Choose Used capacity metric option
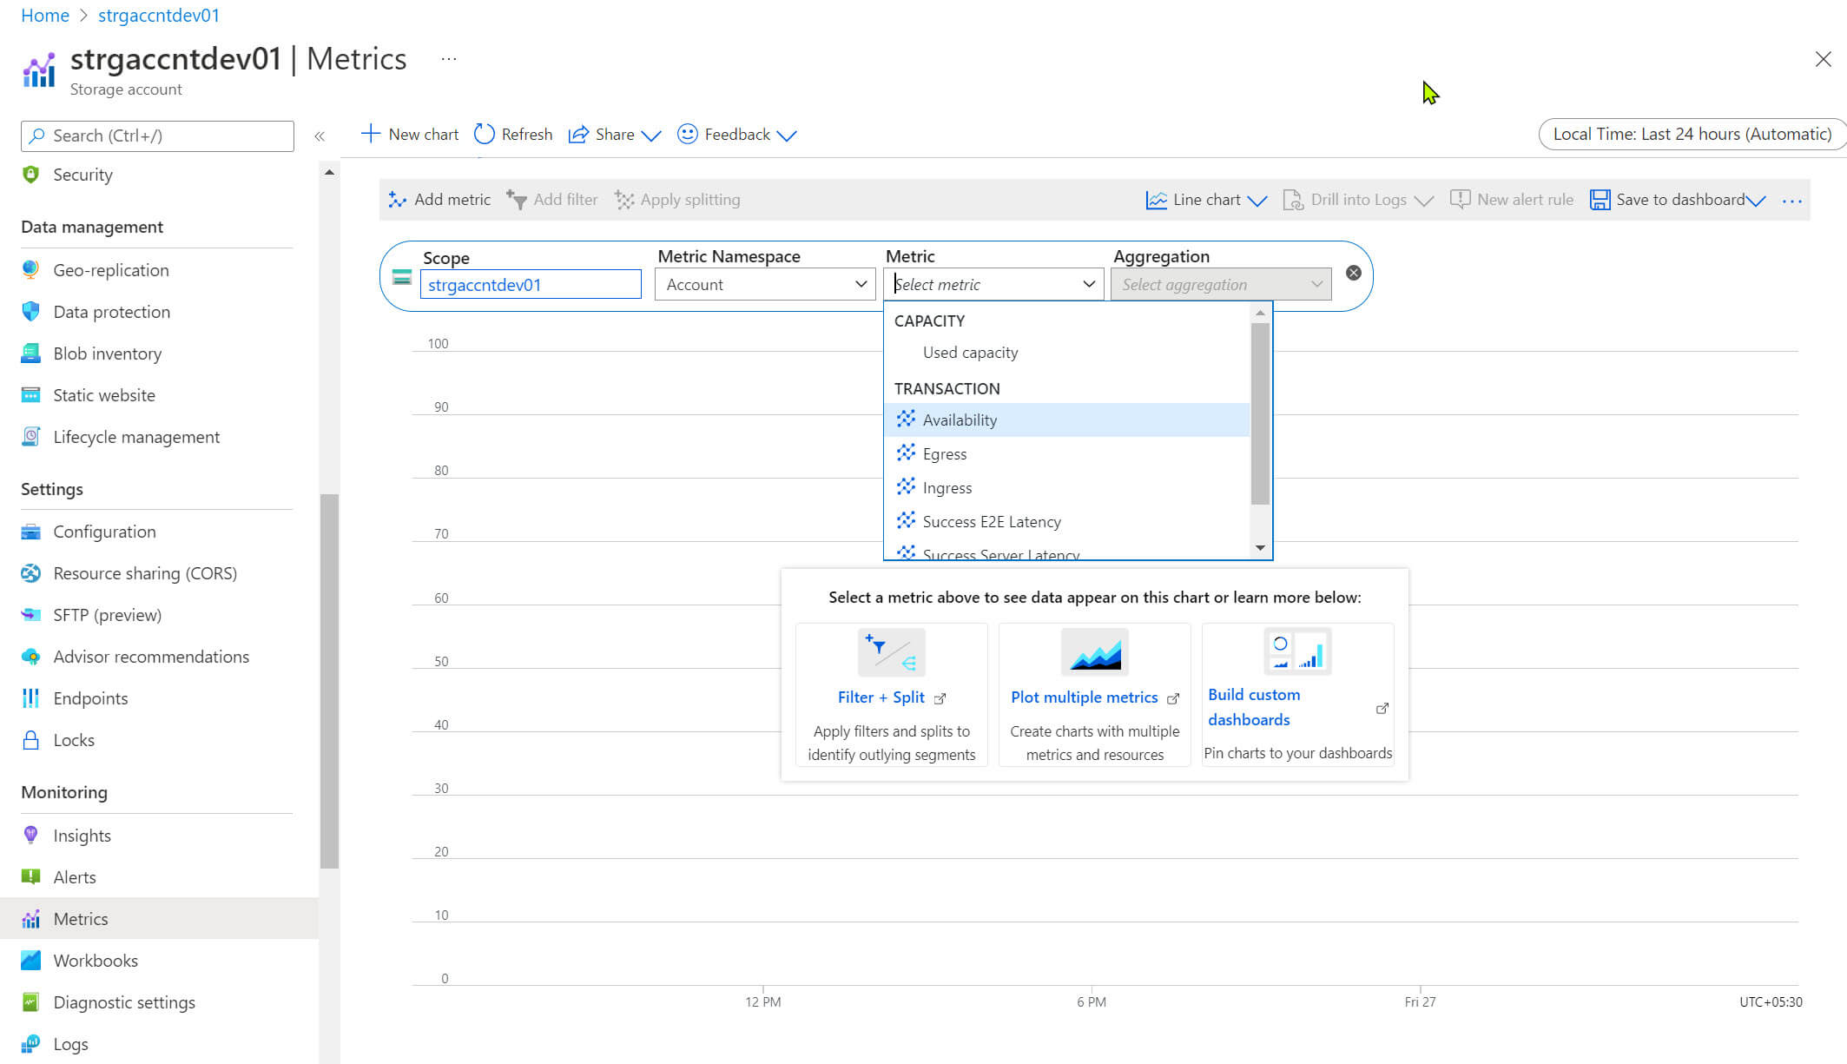 click(x=969, y=353)
